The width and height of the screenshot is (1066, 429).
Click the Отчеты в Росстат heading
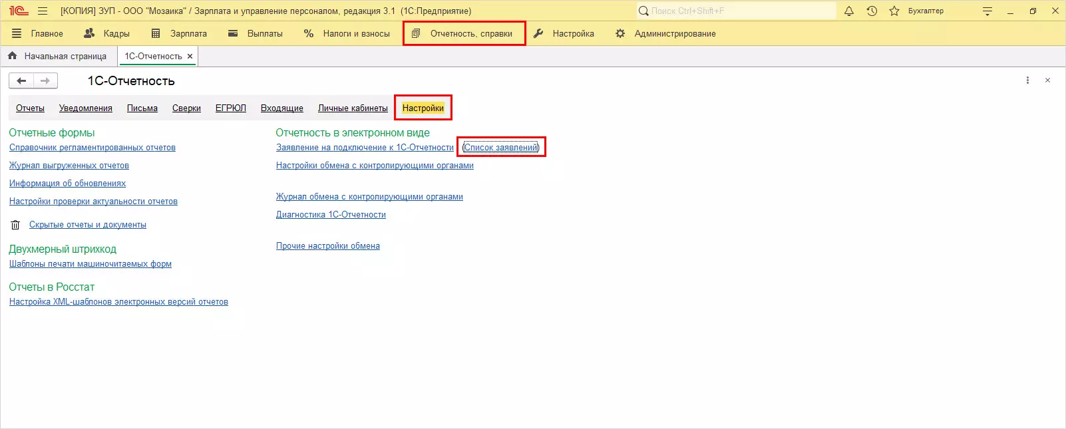point(52,287)
